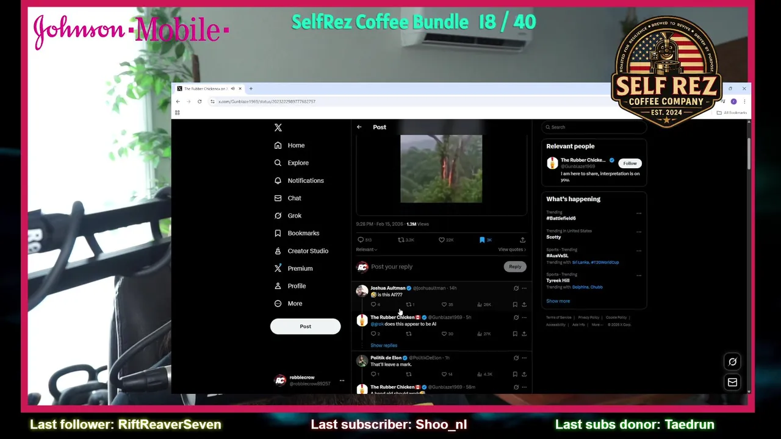Open the burning tree video thumbnail
Image resolution: width=781 pixels, height=439 pixels.
coord(441,169)
